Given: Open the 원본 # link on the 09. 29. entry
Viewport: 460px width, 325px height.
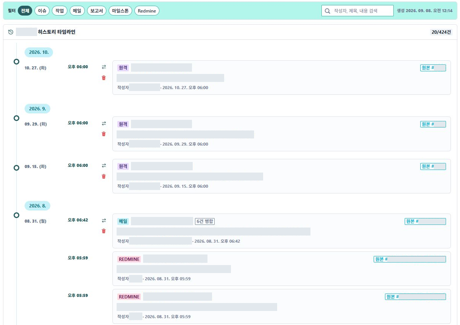Looking at the screenshot, I should tap(433, 124).
